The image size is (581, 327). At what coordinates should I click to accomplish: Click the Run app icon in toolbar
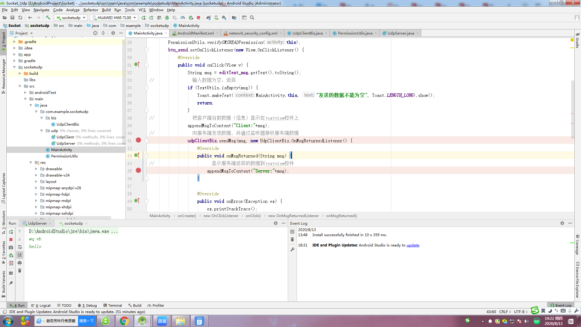tap(143, 18)
